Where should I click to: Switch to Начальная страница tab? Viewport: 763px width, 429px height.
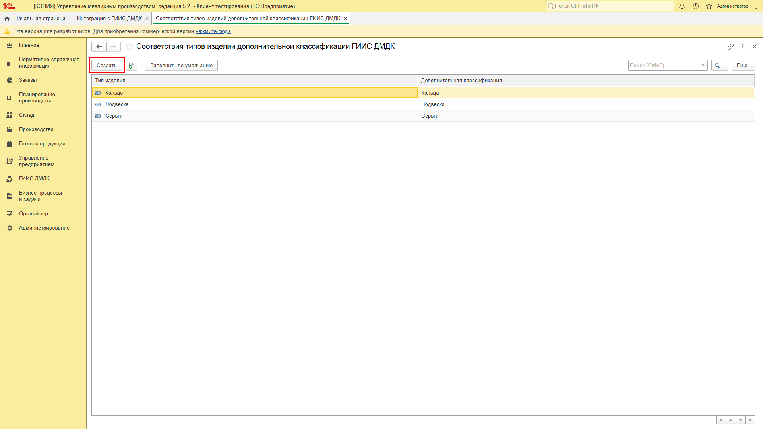(37, 19)
